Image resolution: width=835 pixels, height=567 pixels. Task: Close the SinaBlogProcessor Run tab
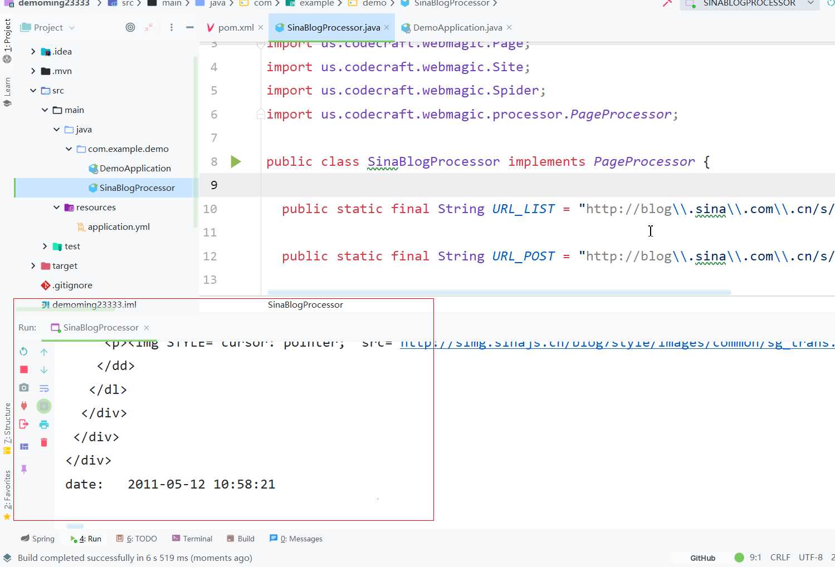pos(147,328)
